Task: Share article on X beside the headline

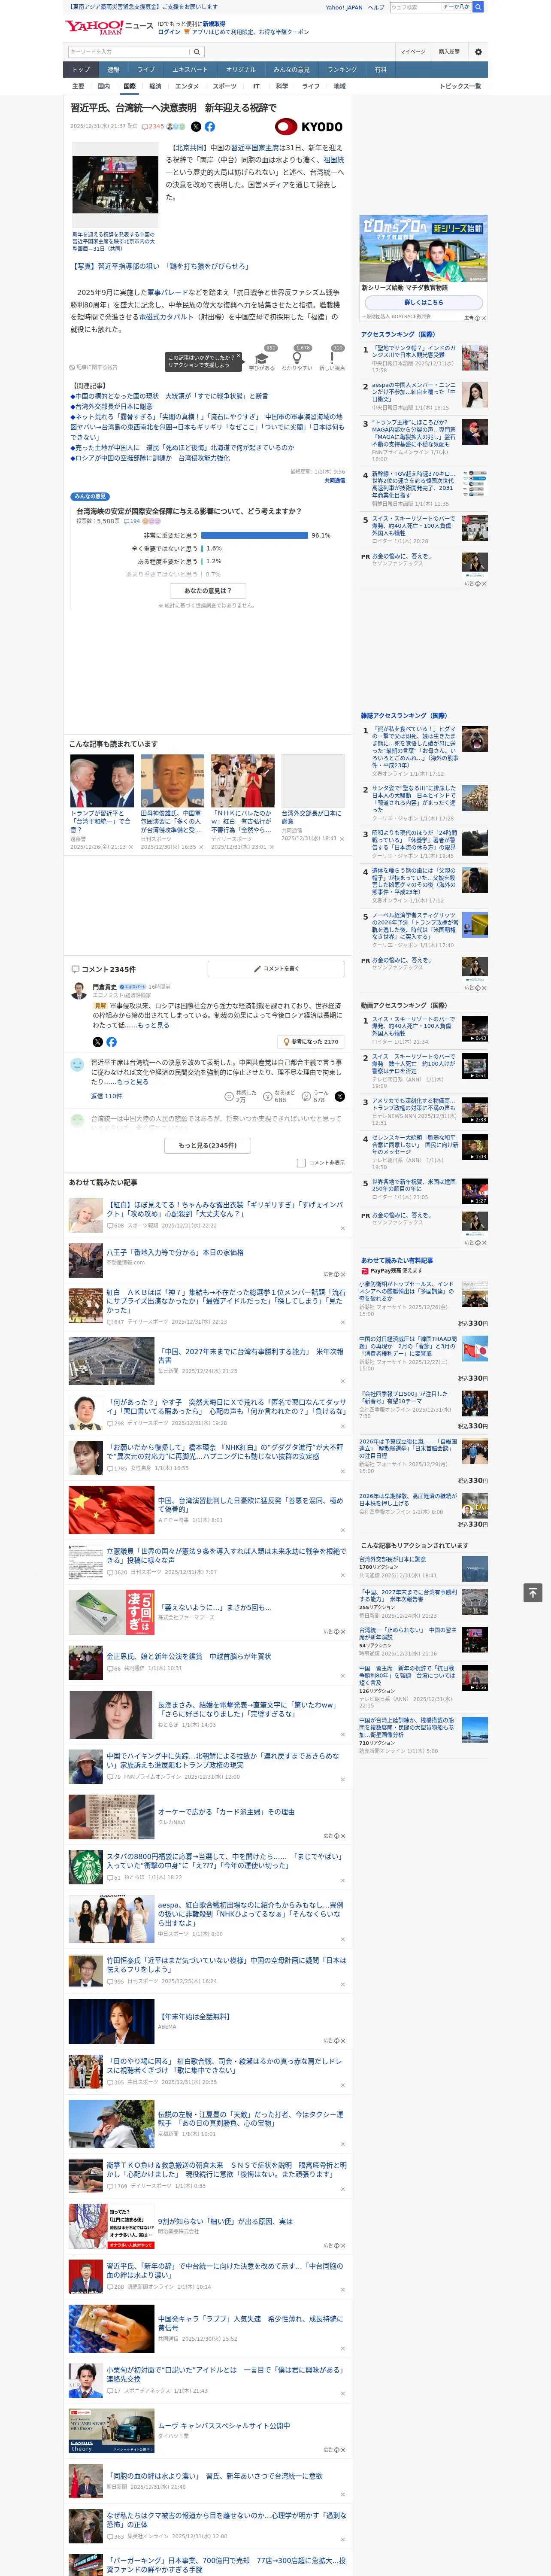Action: click(x=196, y=127)
